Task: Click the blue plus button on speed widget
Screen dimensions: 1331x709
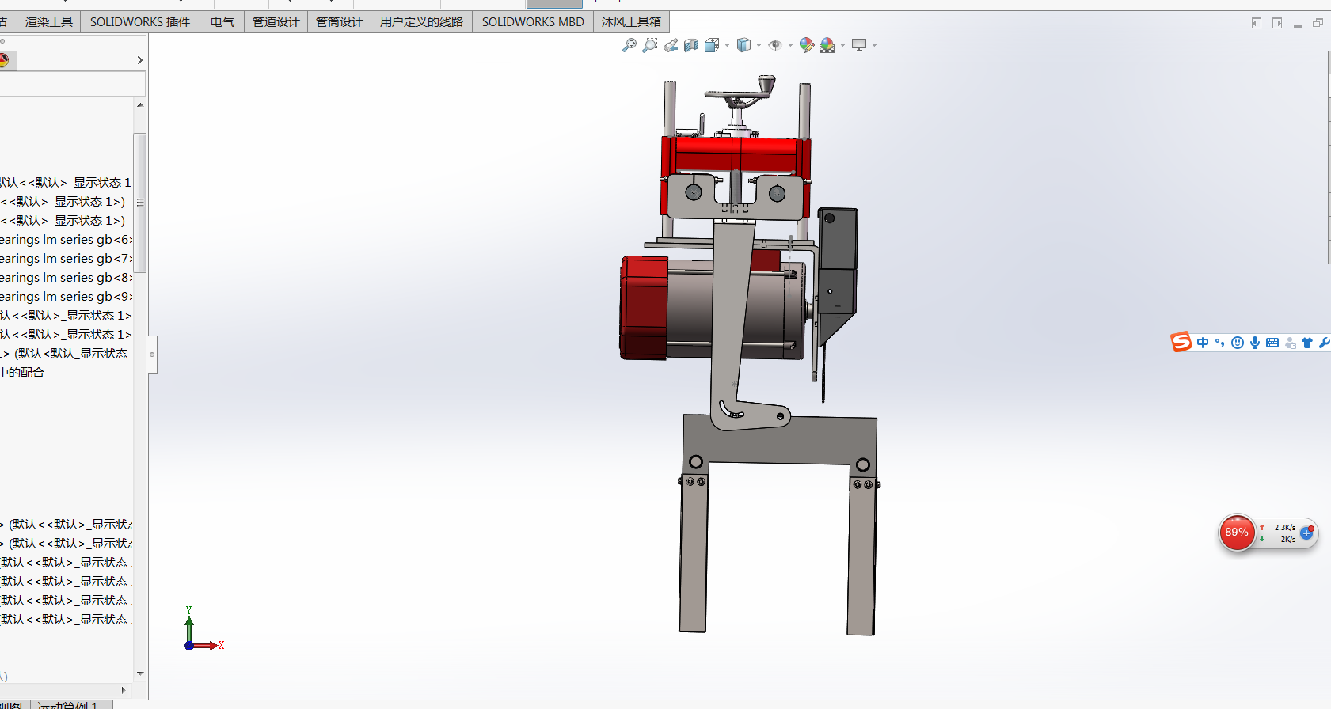Action: [x=1306, y=533]
